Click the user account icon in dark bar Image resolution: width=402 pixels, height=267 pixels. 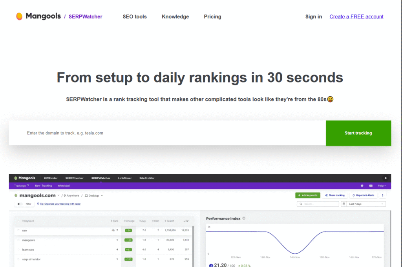[386, 178]
